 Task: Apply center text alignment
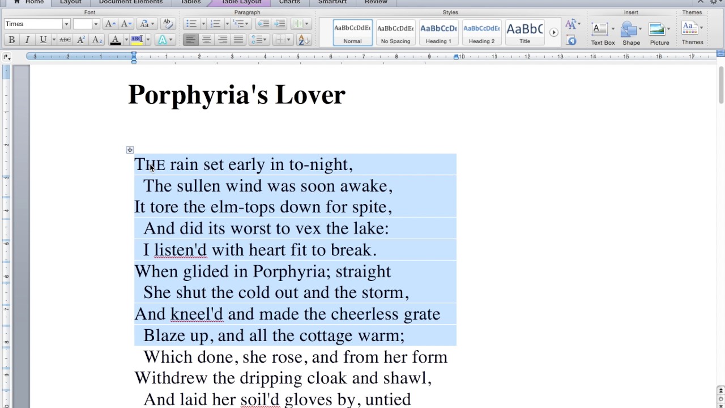[206, 40]
